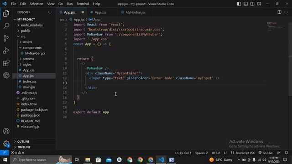
Task: Expand the styles folder
Action: coord(34,65)
